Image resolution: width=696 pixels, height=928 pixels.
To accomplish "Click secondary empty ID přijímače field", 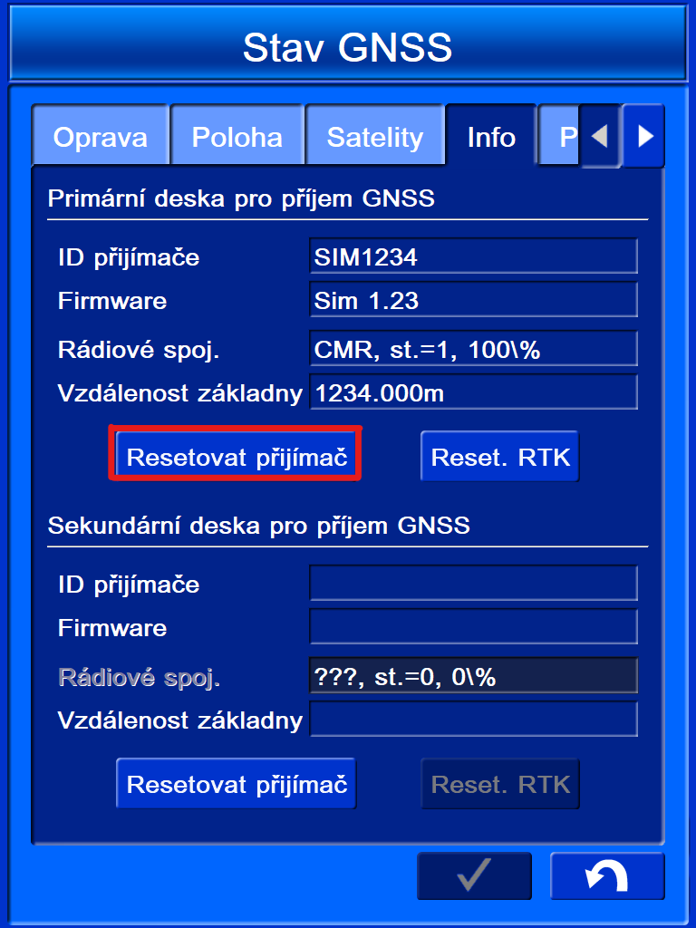I will point(473,583).
